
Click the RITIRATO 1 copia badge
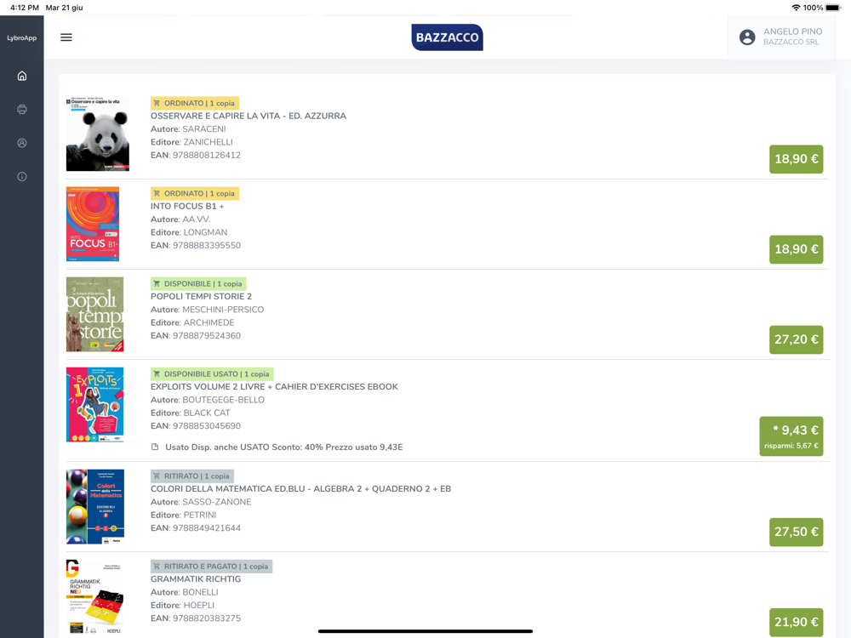(x=192, y=476)
